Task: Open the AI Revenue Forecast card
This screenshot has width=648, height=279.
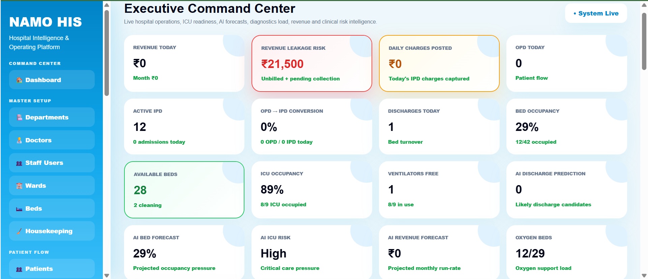Action: click(439, 252)
